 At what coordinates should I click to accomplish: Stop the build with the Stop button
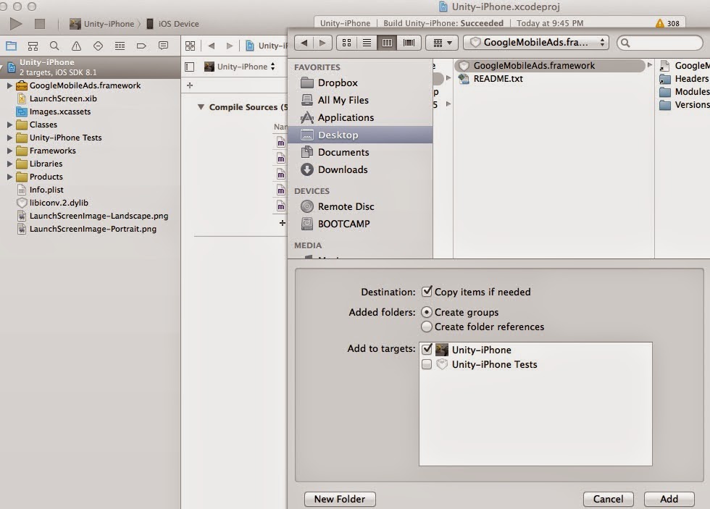tap(40, 23)
